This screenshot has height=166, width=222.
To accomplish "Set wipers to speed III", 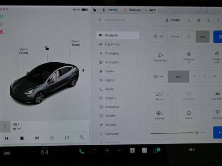I will click(215, 76).
